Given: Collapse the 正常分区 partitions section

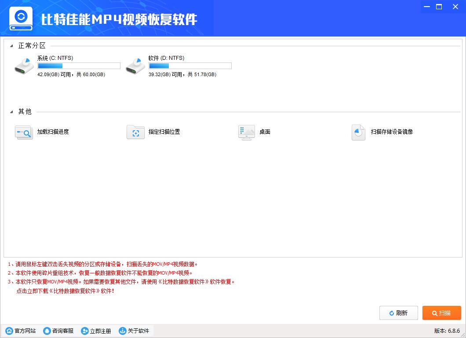Looking at the screenshot, I should click(x=11, y=45).
